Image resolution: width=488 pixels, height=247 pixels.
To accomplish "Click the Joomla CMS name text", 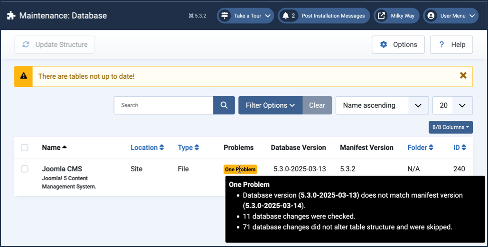I will tap(62, 169).
